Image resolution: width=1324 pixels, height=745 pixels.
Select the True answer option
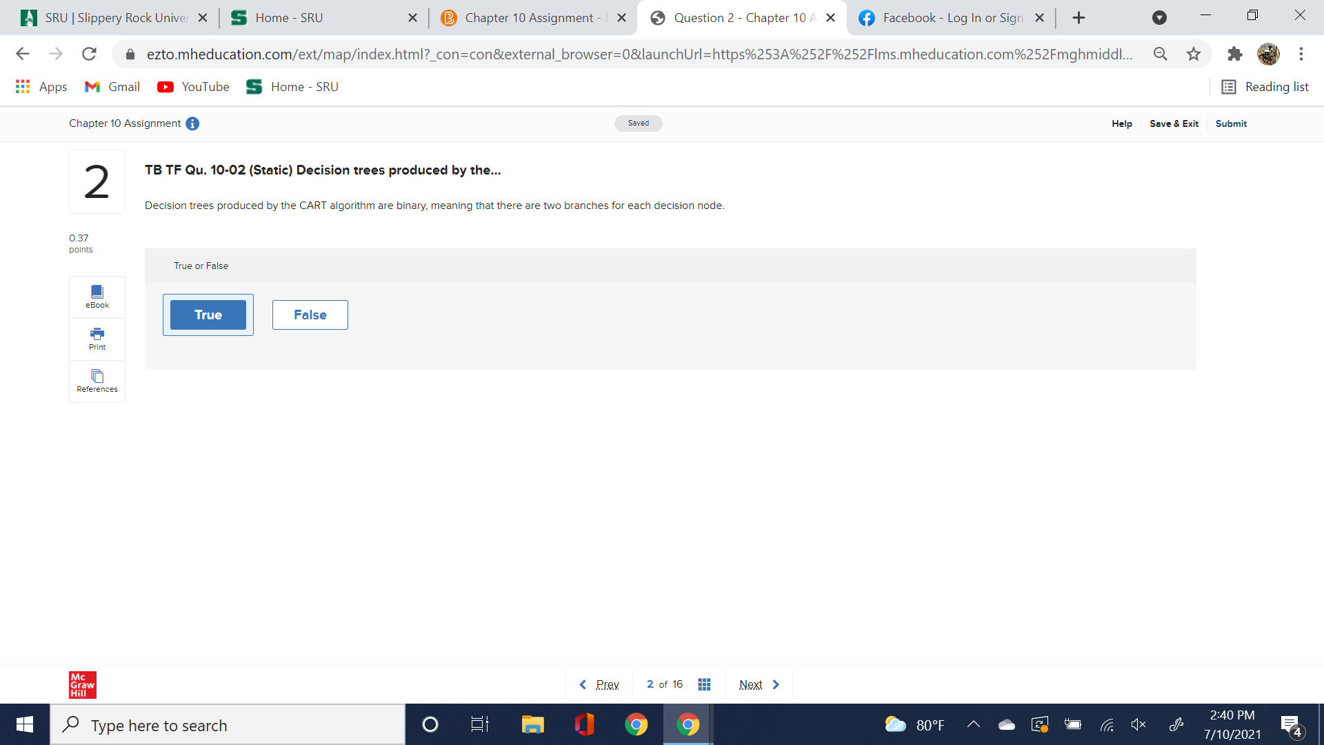point(208,315)
